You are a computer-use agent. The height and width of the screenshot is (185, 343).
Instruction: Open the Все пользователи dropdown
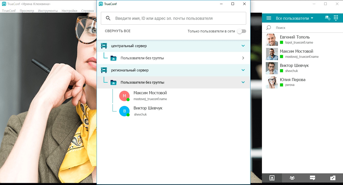click(294, 18)
